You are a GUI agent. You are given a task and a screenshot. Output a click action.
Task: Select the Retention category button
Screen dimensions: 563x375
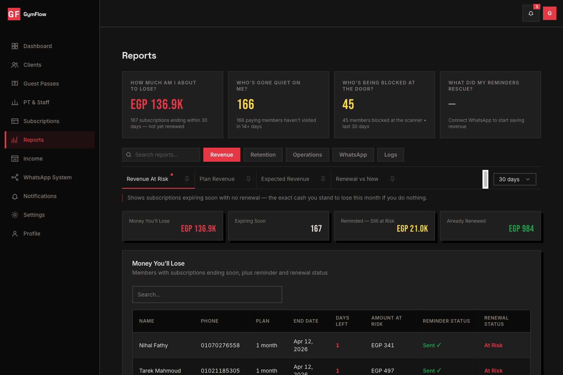click(x=263, y=155)
